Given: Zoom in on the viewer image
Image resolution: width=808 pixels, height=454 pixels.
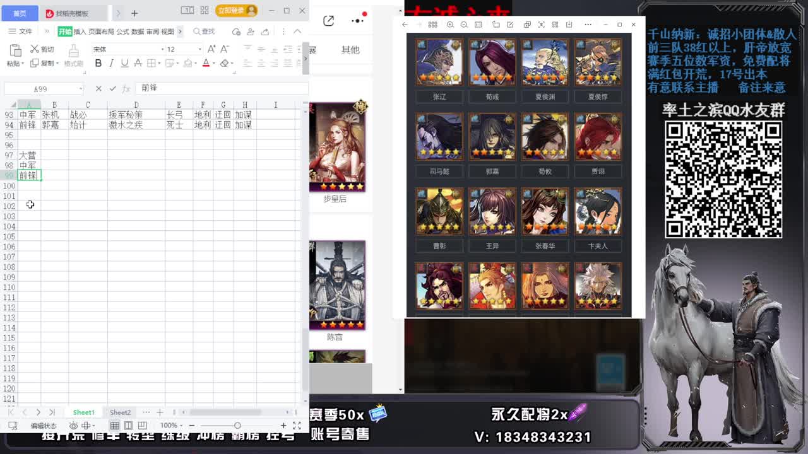Looking at the screenshot, I should 450,25.
